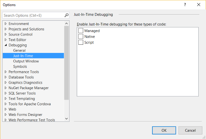Check the Native code option
The image size is (206, 139).
click(81, 36)
